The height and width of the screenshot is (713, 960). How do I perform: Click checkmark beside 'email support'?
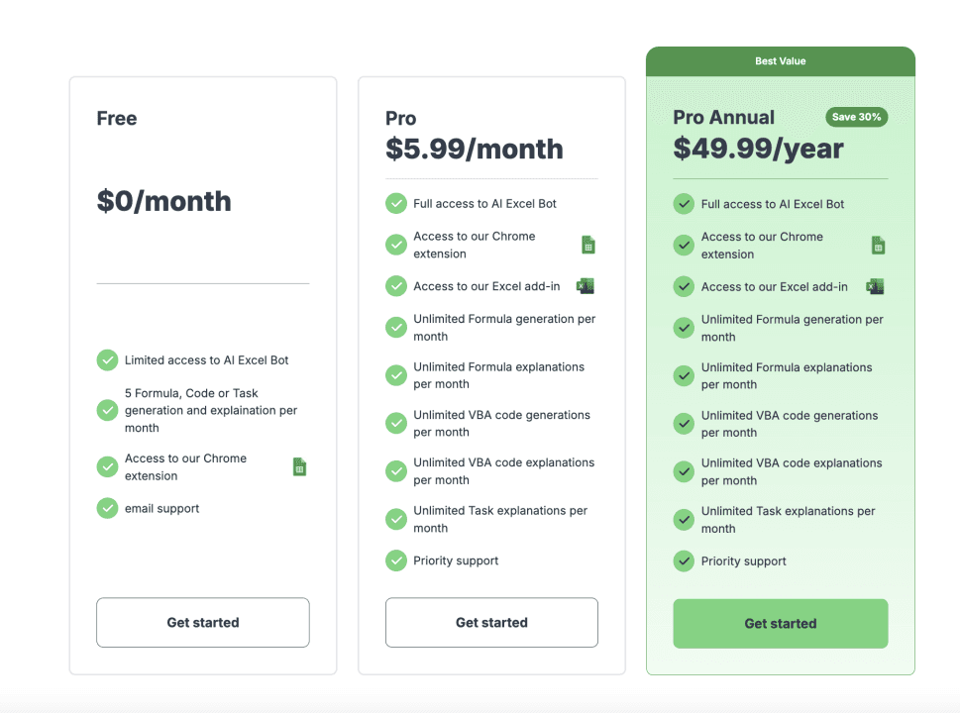(x=107, y=508)
